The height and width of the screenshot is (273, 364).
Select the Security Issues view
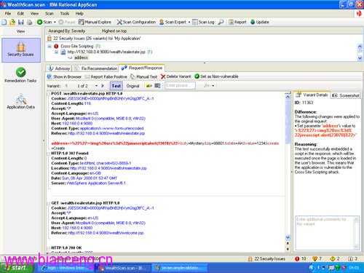(21, 50)
